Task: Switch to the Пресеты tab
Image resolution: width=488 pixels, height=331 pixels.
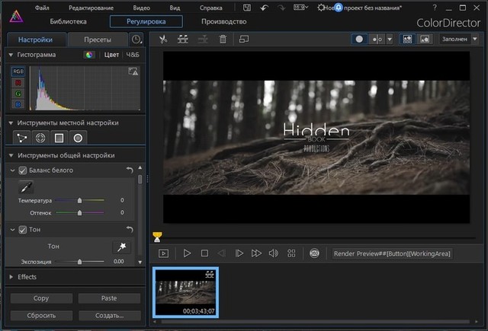Action: pyautogui.click(x=97, y=40)
